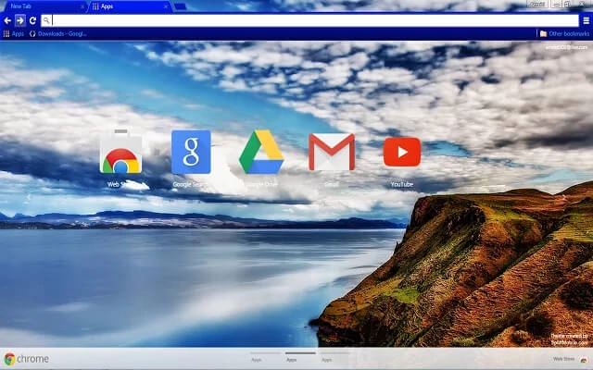Launch the YouTube app
The image size is (593, 370).
(x=401, y=152)
